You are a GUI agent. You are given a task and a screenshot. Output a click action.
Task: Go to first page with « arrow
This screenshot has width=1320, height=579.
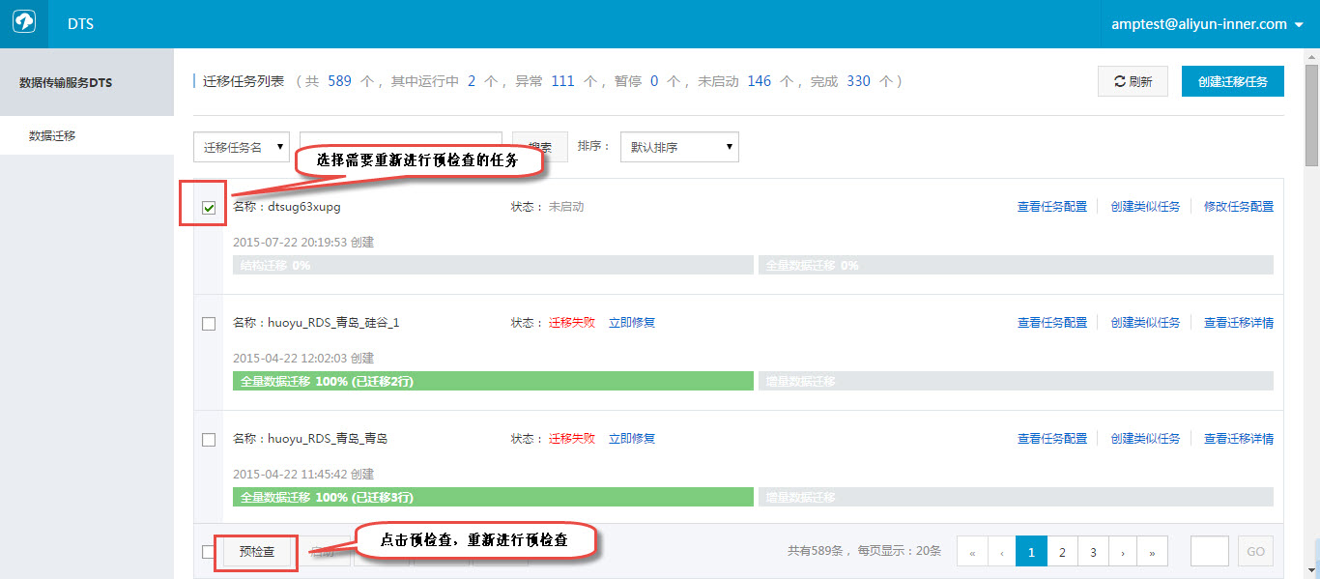click(x=972, y=552)
